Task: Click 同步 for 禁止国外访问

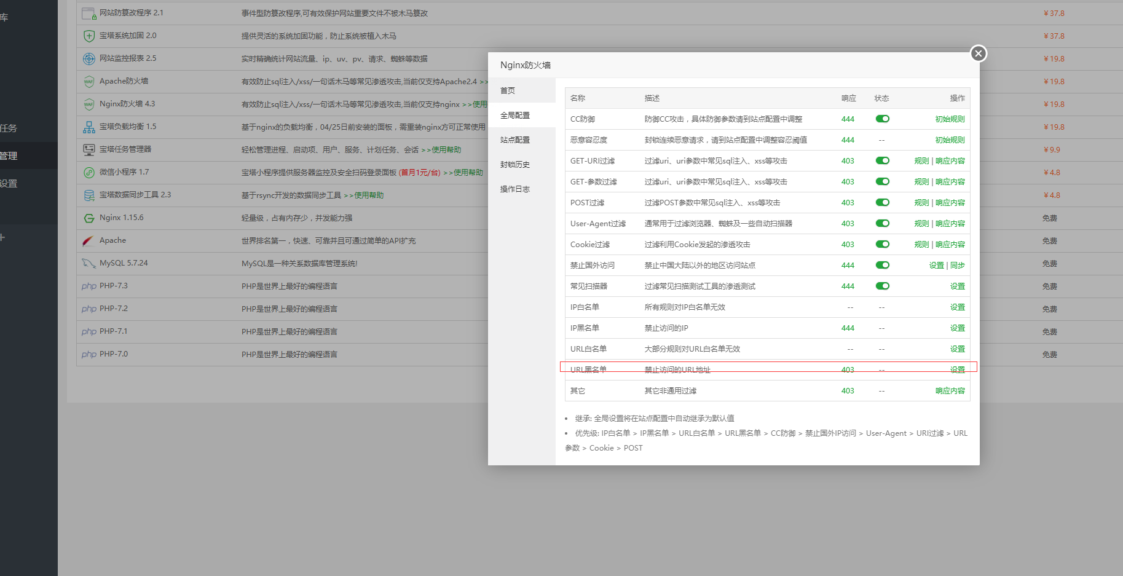Action: coord(958,266)
